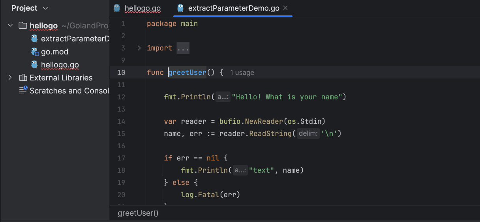Screen dimensions: 480x222
Task: Click the go.mod file icon
Action: (x=35, y=52)
